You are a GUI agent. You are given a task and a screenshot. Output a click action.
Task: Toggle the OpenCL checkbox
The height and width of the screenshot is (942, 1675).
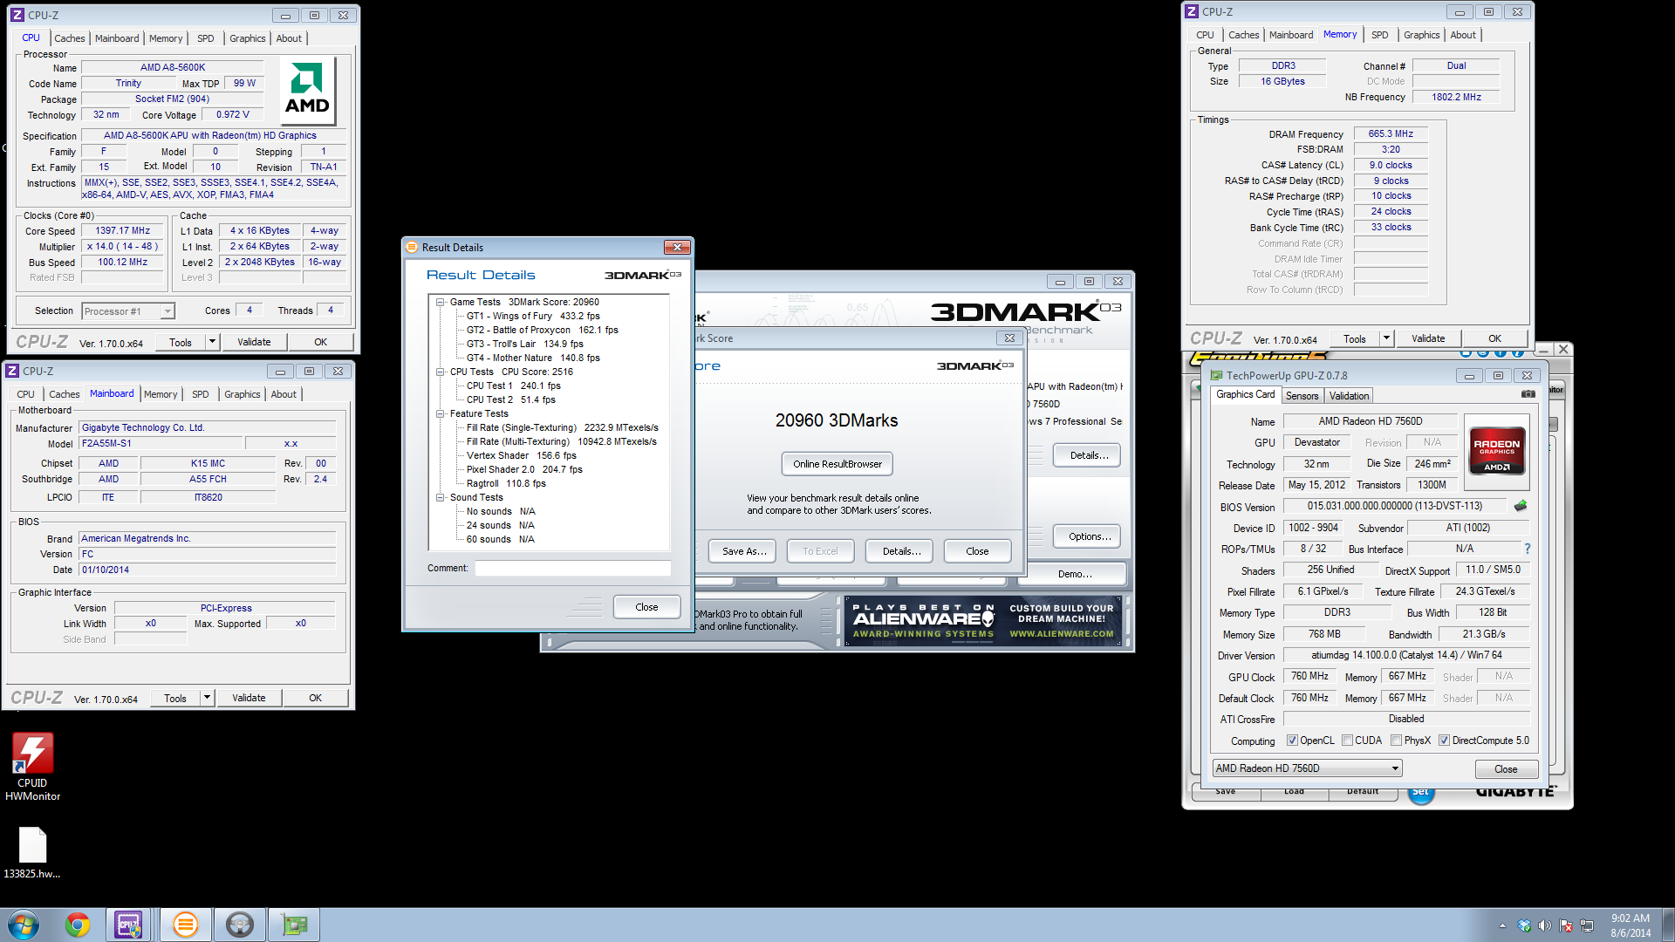pyautogui.click(x=1292, y=741)
